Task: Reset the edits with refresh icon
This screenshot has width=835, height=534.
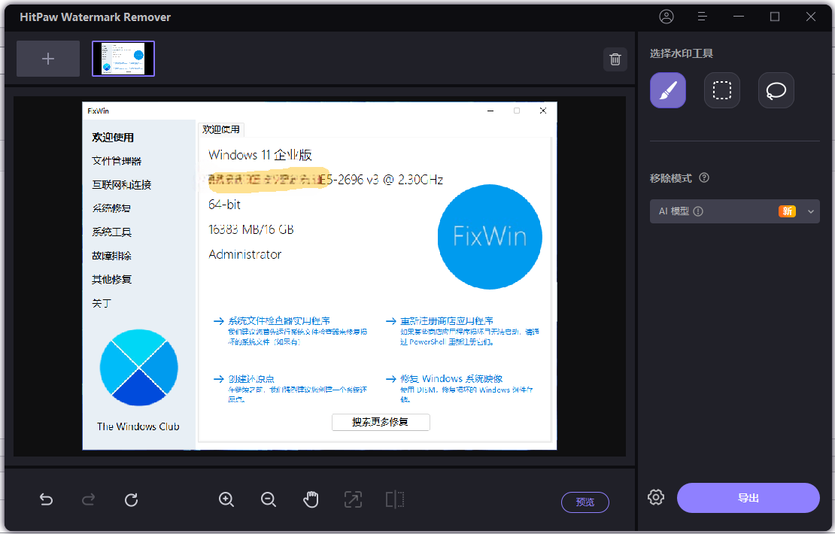Action: (x=131, y=499)
